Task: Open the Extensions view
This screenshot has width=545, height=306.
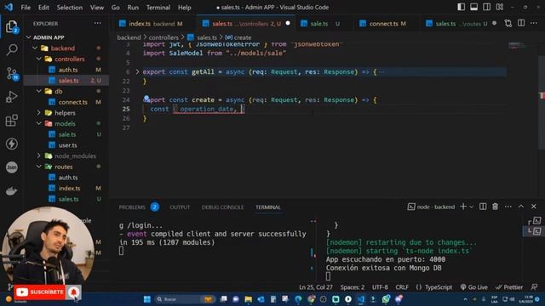Action: [11, 121]
